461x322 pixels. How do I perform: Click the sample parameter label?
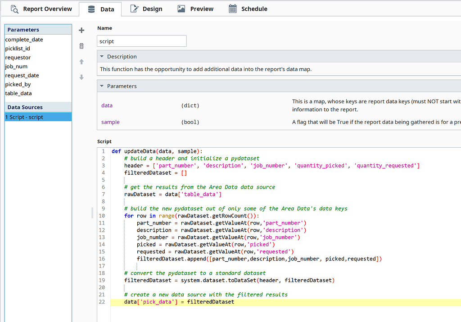pos(110,122)
